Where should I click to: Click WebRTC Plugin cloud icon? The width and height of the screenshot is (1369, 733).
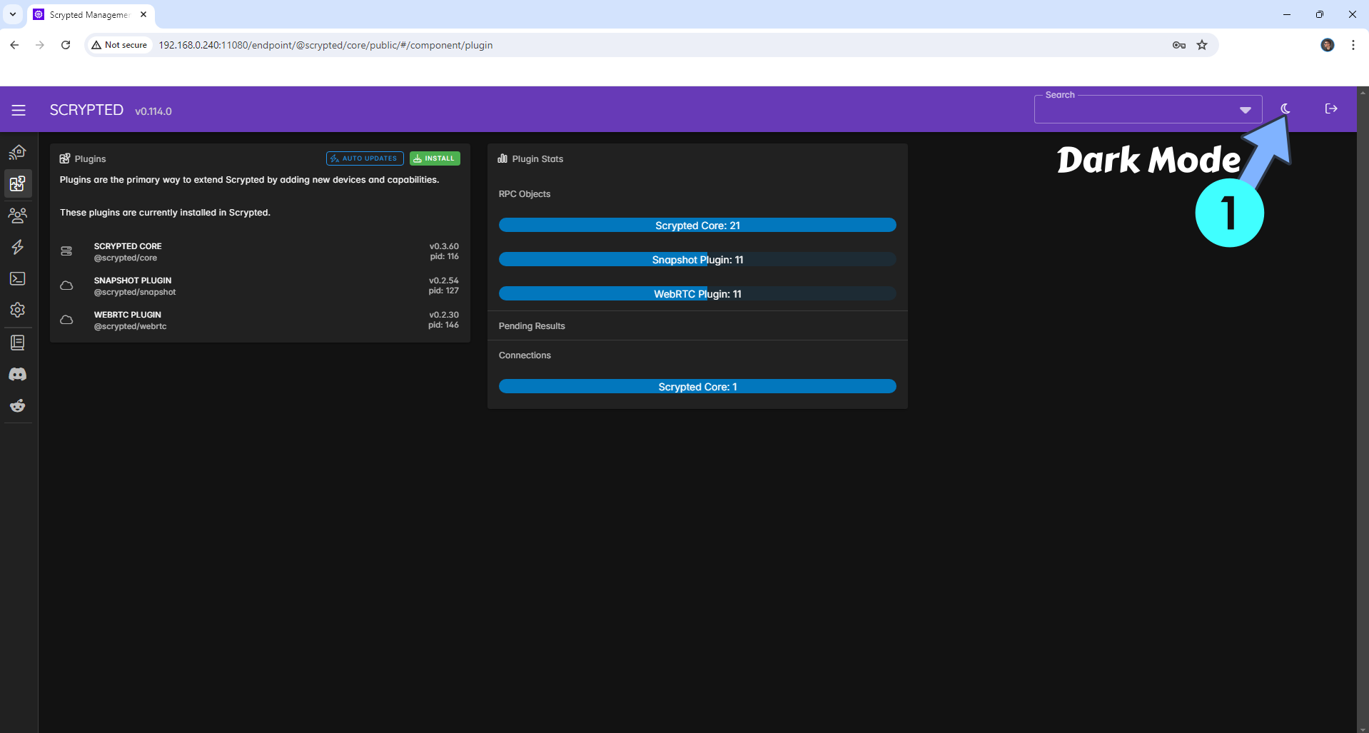point(66,320)
